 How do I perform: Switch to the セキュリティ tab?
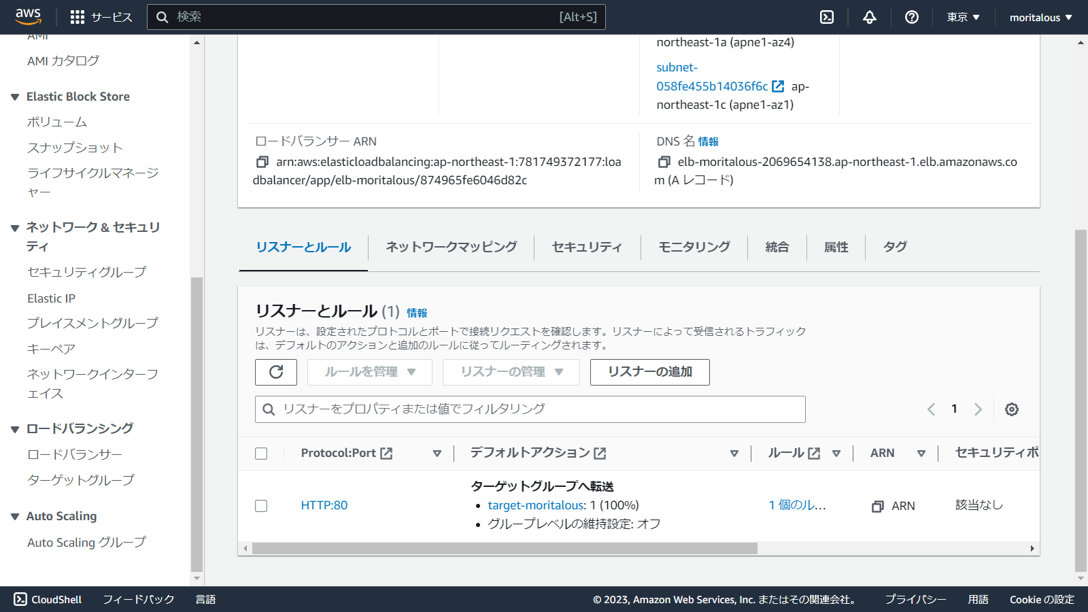click(587, 247)
